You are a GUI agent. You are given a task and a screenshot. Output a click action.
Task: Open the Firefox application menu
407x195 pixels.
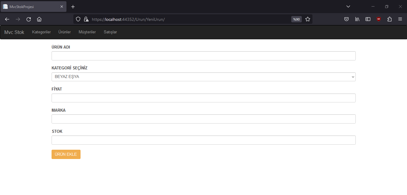(400, 19)
